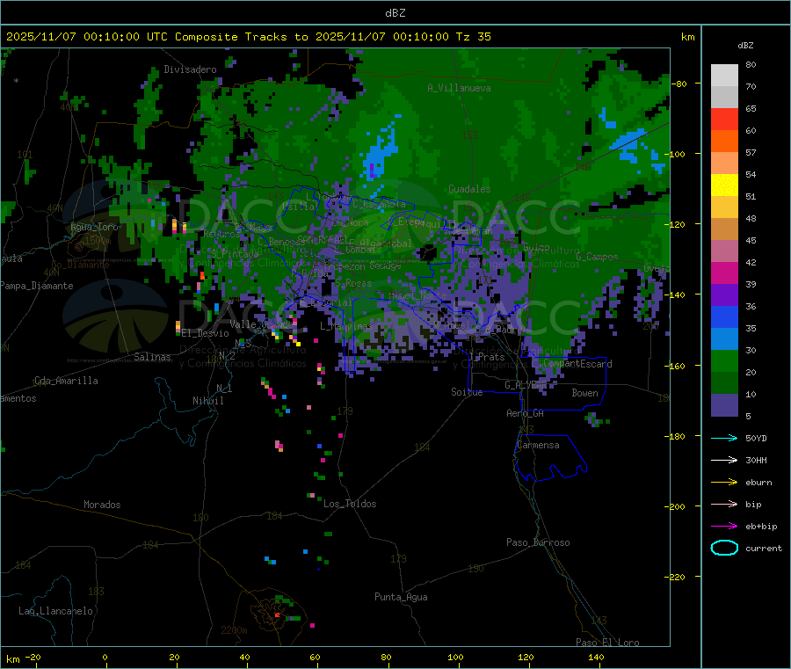Click the magenta eb+bip arrow icon
This screenshot has width=791, height=669.
724,526
